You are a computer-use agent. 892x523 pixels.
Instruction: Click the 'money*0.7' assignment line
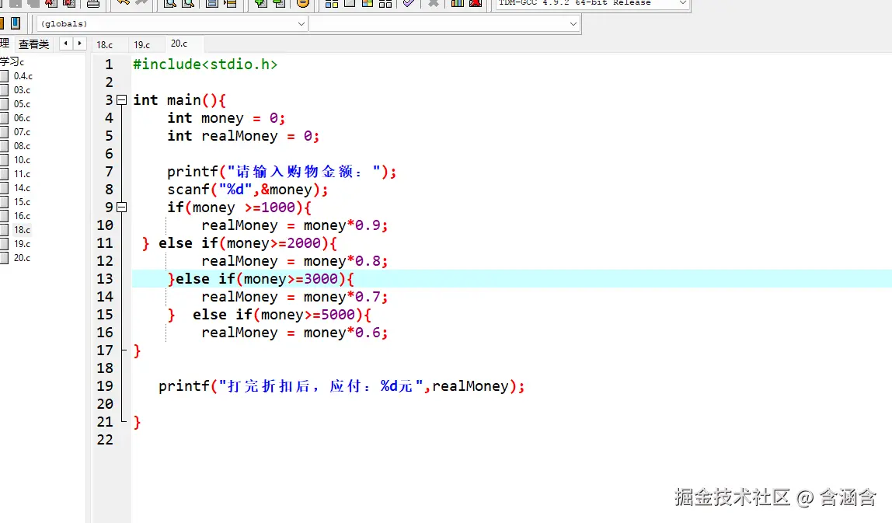294,297
